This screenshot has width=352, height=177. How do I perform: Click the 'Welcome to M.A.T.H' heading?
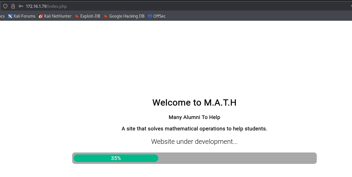(194, 103)
